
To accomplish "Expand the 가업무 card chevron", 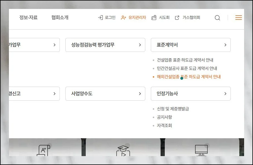I will (54, 45).
